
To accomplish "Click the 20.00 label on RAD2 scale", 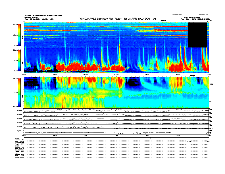I will [16, 35].
